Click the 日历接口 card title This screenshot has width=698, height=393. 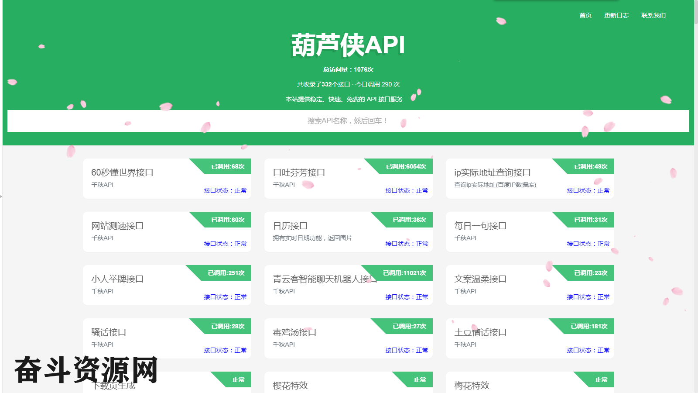pyautogui.click(x=290, y=226)
